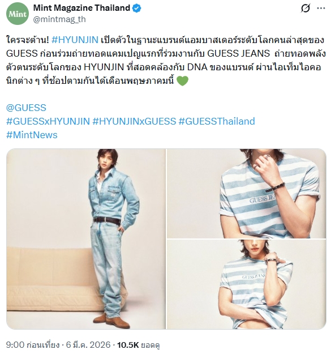Open the #HYUNJINxGUESS hashtag
The height and width of the screenshot is (354, 335).
(x=134, y=121)
